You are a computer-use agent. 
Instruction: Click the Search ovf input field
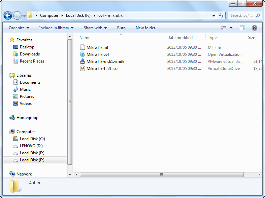point(242,15)
